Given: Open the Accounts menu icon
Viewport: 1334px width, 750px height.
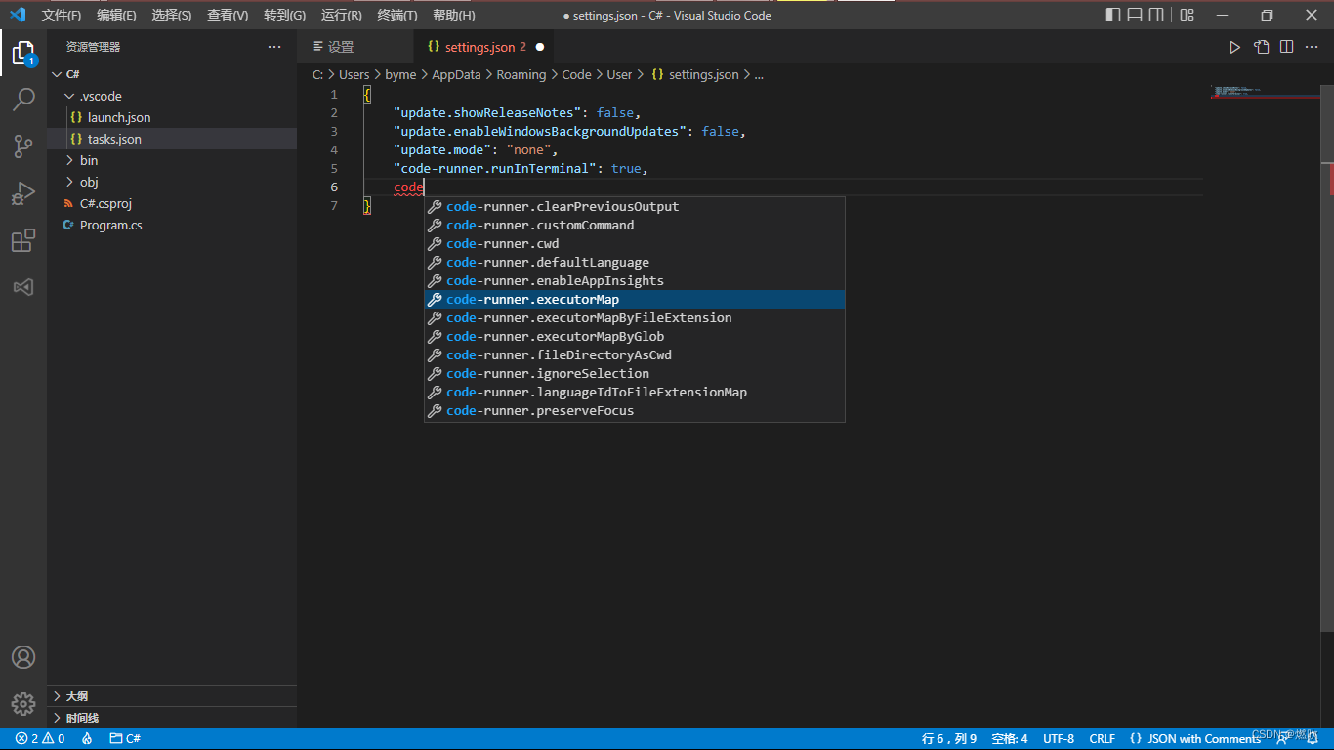Looking at the screenshot, I should pos(23,657).
